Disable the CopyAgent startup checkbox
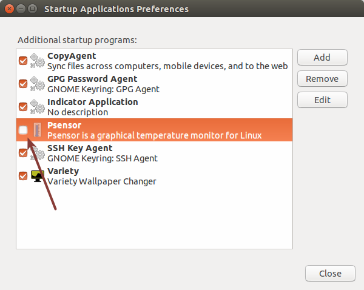 pyautogui.click(x=23, y=61)
